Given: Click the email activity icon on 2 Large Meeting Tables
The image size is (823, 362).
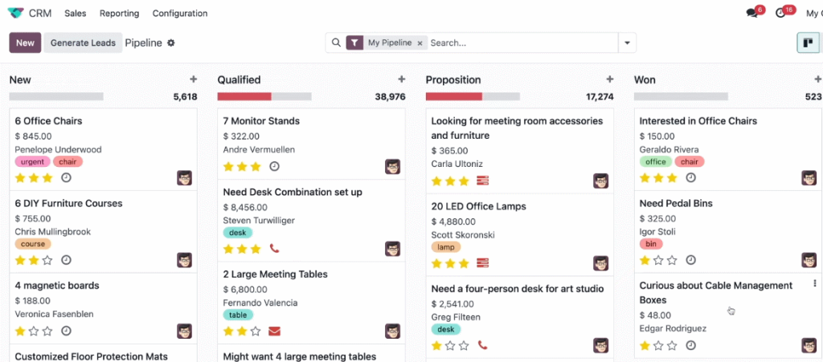Looking at the screenshot, I should 274,331.
